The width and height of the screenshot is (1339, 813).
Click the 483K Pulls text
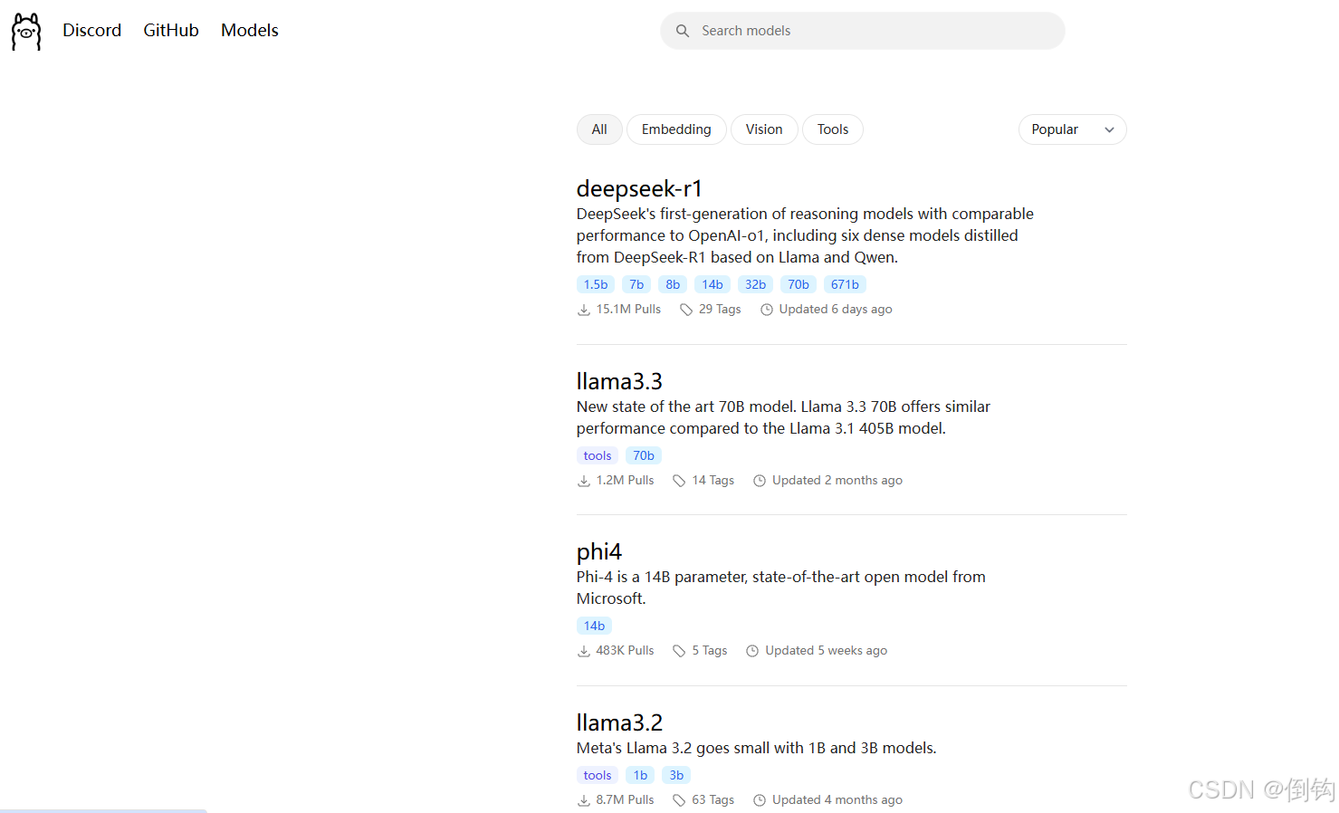click(625, 651)
